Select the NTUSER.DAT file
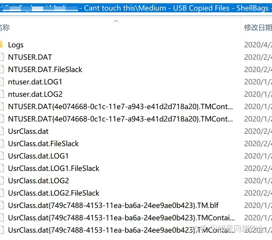This screenshot has height=240, width=272. [x=30, y=57]
